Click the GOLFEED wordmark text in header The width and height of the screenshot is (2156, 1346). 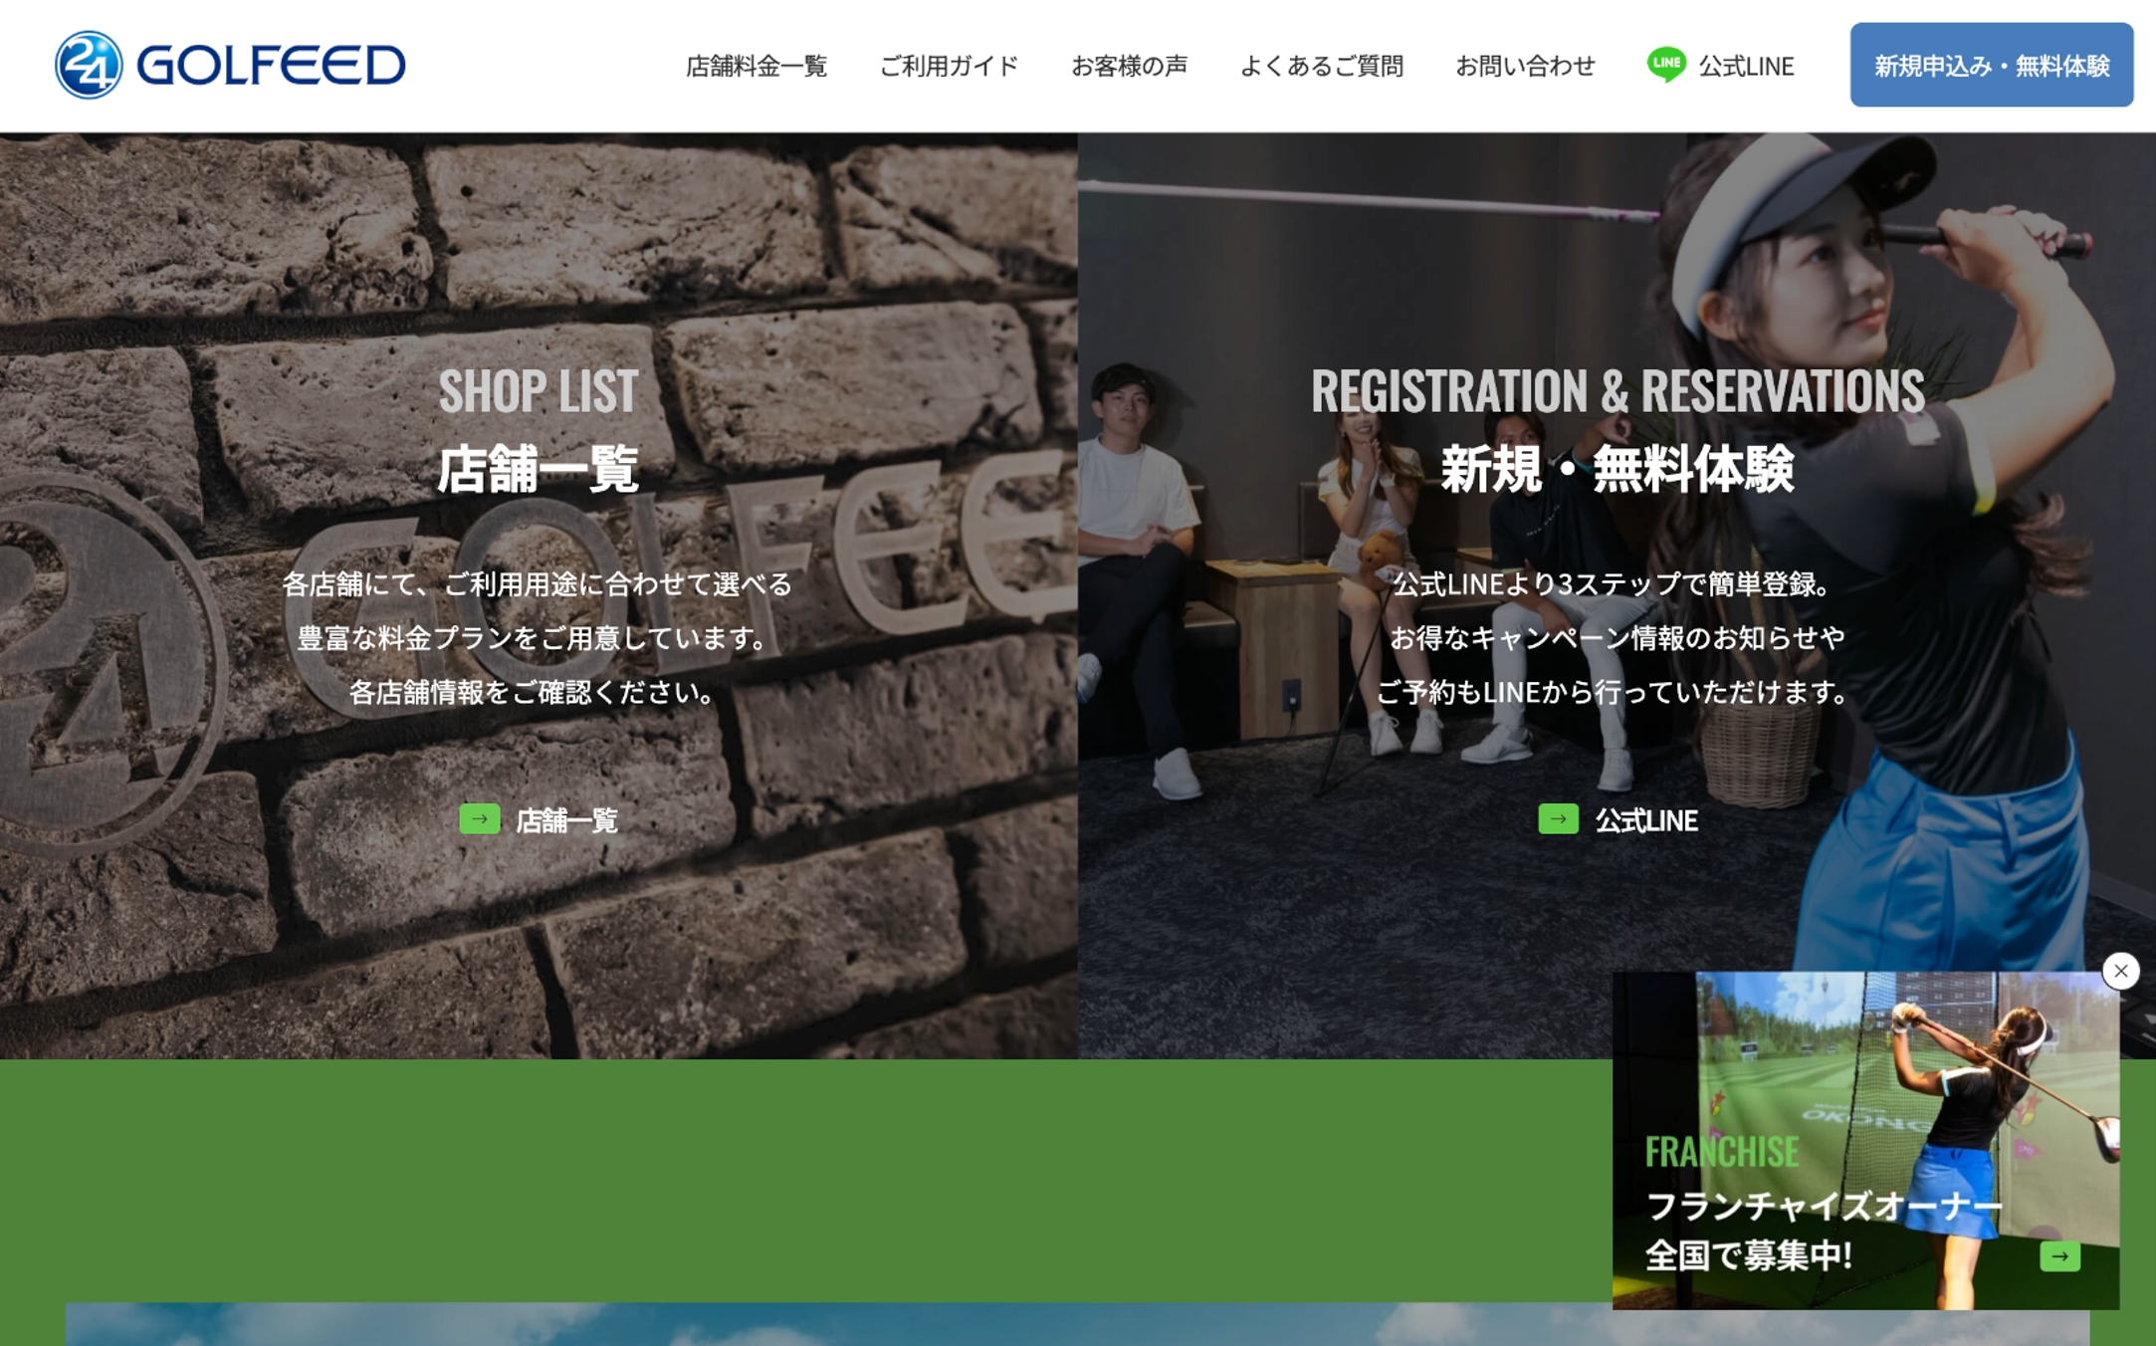pyautogui.click(x=271, y=66)
